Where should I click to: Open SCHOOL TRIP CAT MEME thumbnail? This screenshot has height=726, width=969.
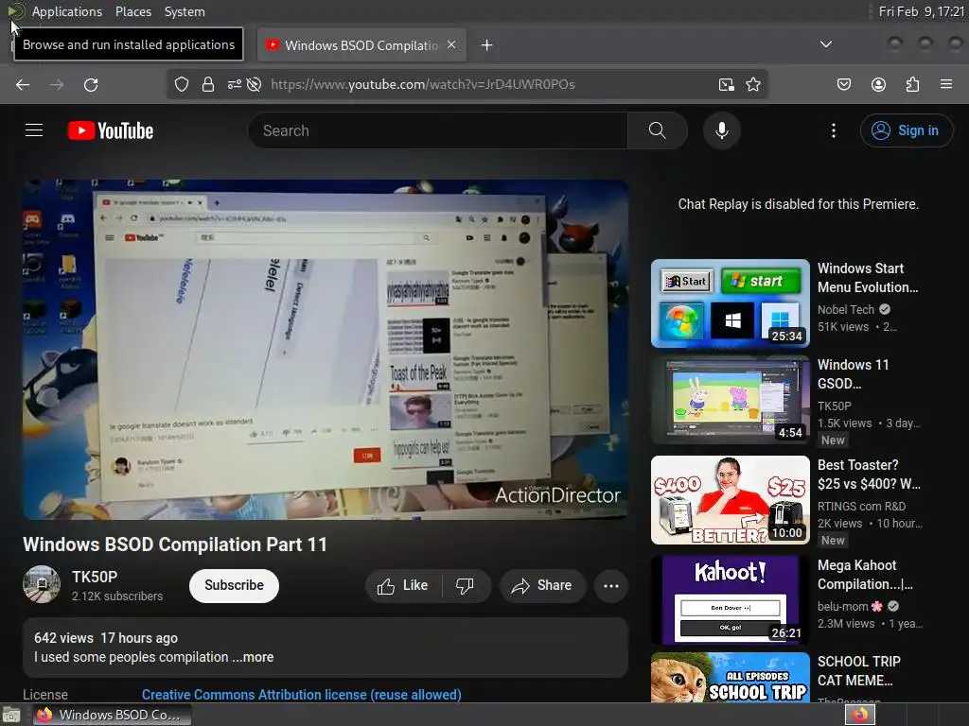point(731,677)
